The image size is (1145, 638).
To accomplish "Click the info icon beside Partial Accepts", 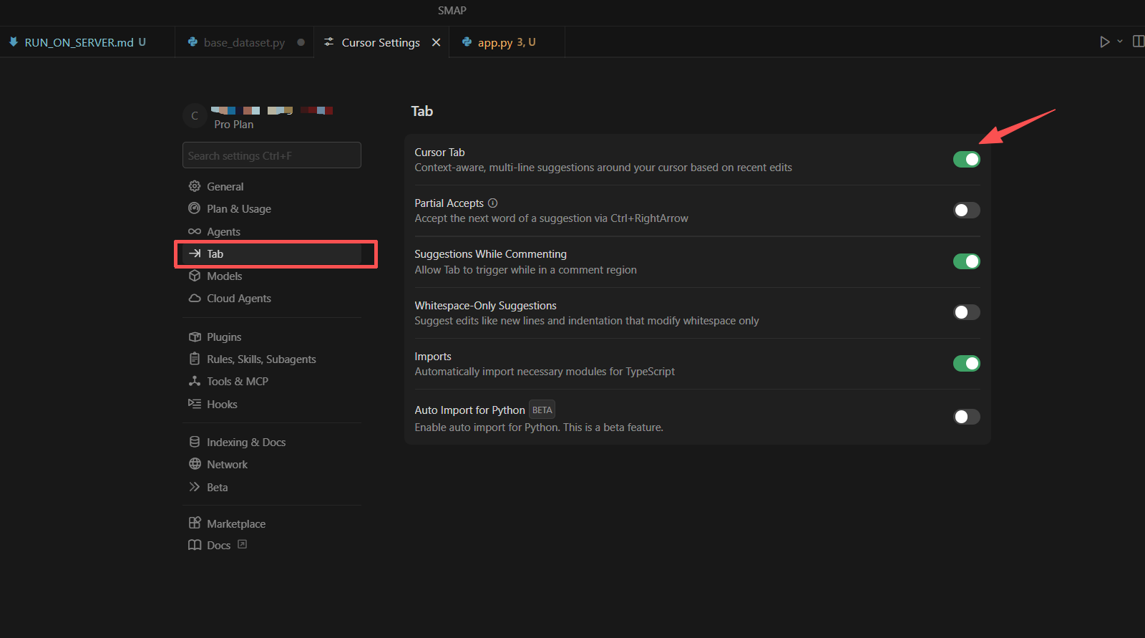I will coord(492,203).
